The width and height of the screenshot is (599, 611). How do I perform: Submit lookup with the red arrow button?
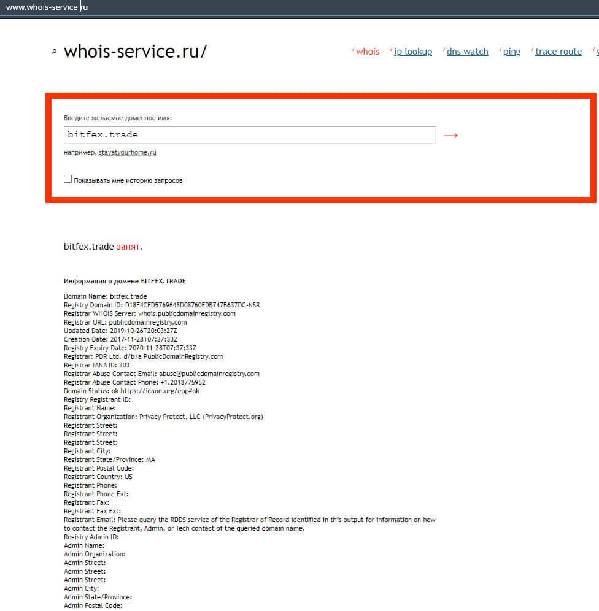[451, 135]
